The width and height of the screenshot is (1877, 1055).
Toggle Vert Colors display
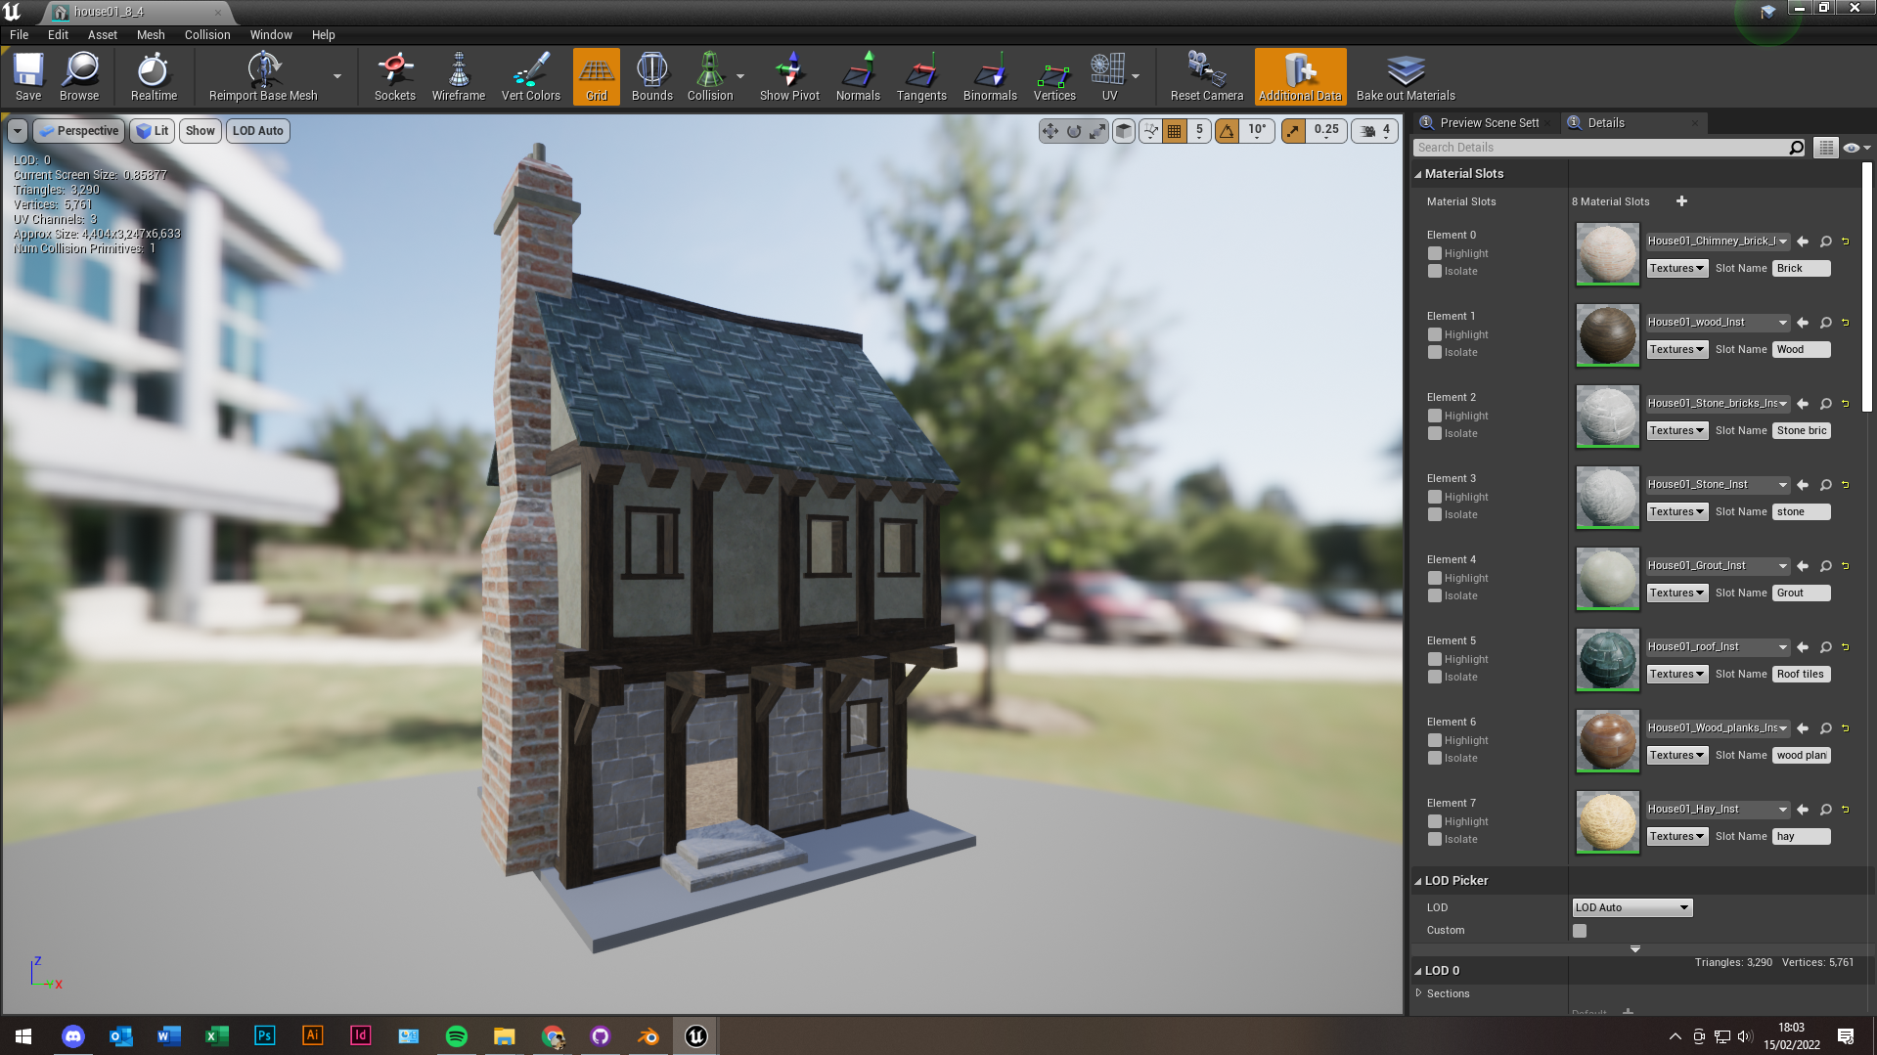coord(531,76)
